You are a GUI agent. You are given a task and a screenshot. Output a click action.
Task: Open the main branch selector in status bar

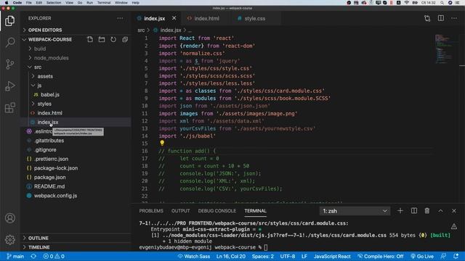(15, 256)
